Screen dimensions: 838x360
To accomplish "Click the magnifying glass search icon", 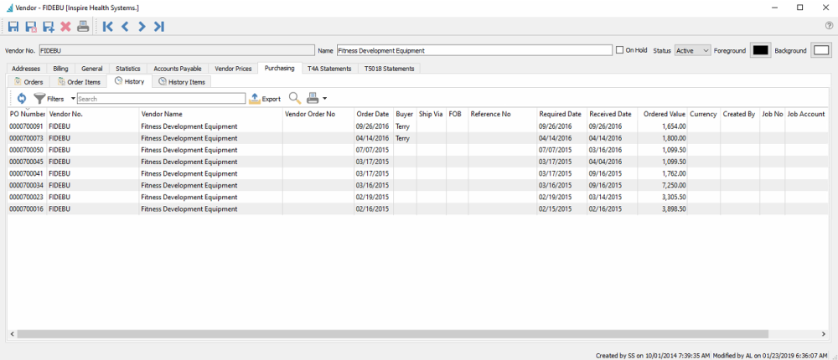I will pos(294,98).
